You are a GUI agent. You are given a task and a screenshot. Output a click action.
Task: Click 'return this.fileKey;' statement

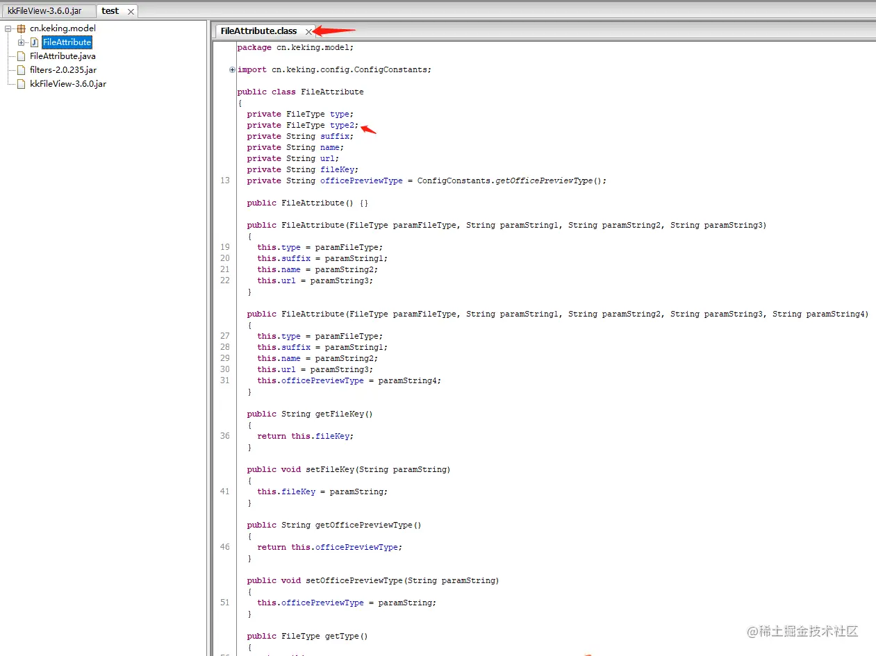pos(305,436)
